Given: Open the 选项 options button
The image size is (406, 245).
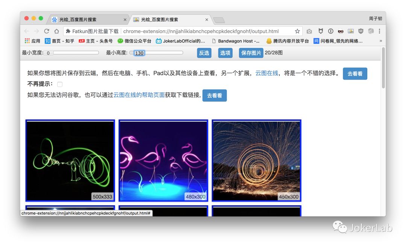Looking at the screenshot, I should 225,53.
